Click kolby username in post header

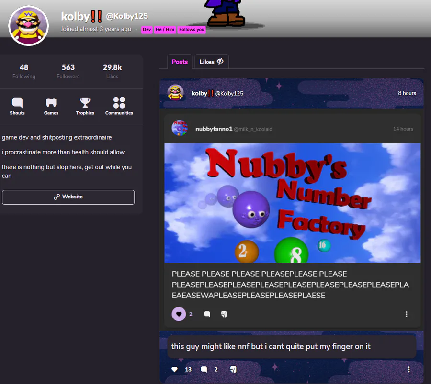[x=202, y=94]
